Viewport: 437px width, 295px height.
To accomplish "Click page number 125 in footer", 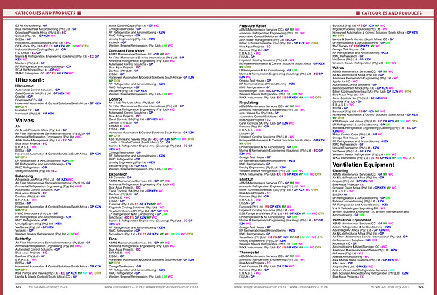I will coord(420,287).
